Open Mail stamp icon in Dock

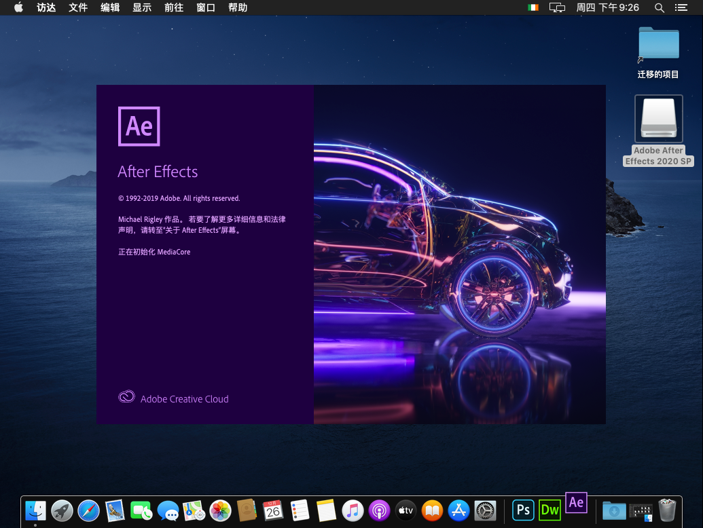[x=115, y=510]
